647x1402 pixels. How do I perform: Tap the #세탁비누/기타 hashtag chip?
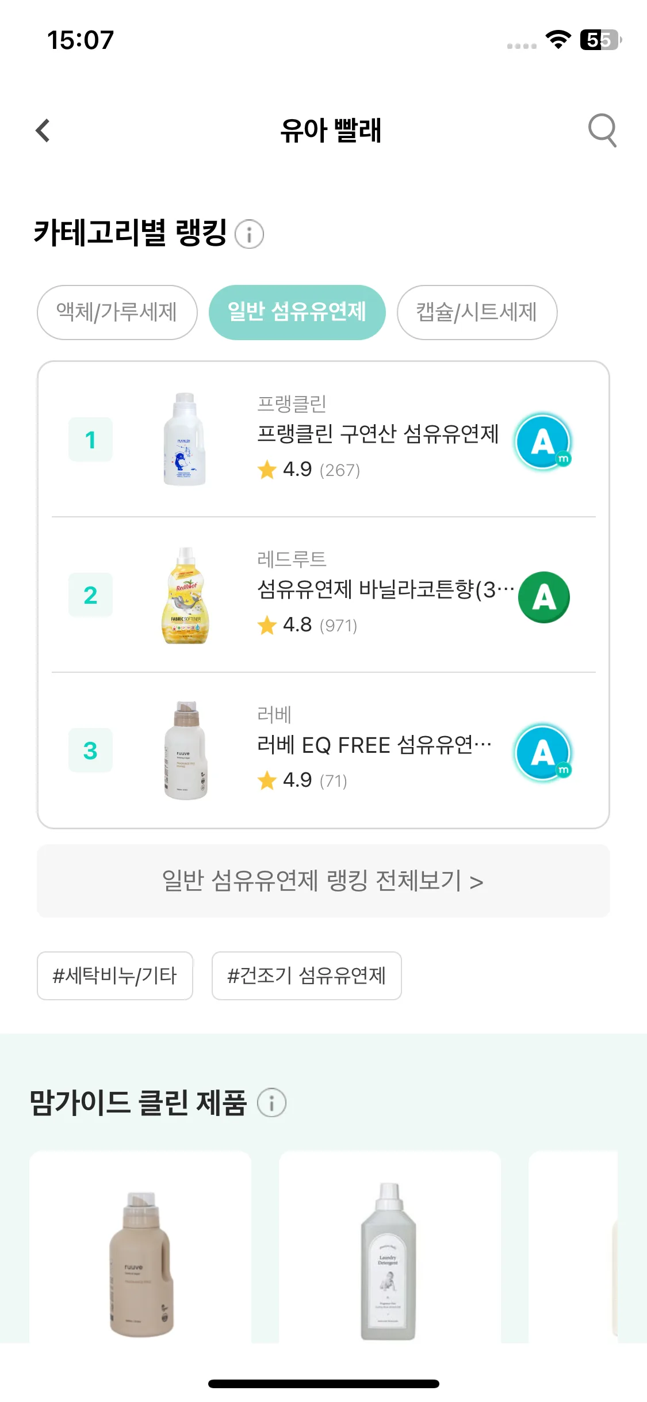(x=115, y=976)
